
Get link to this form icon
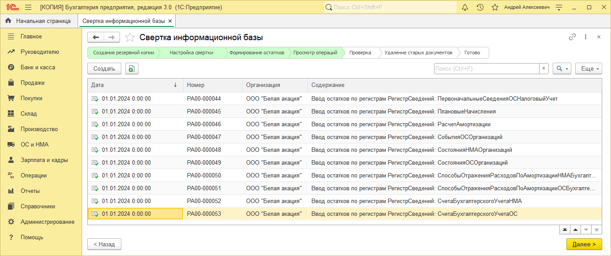572,37
